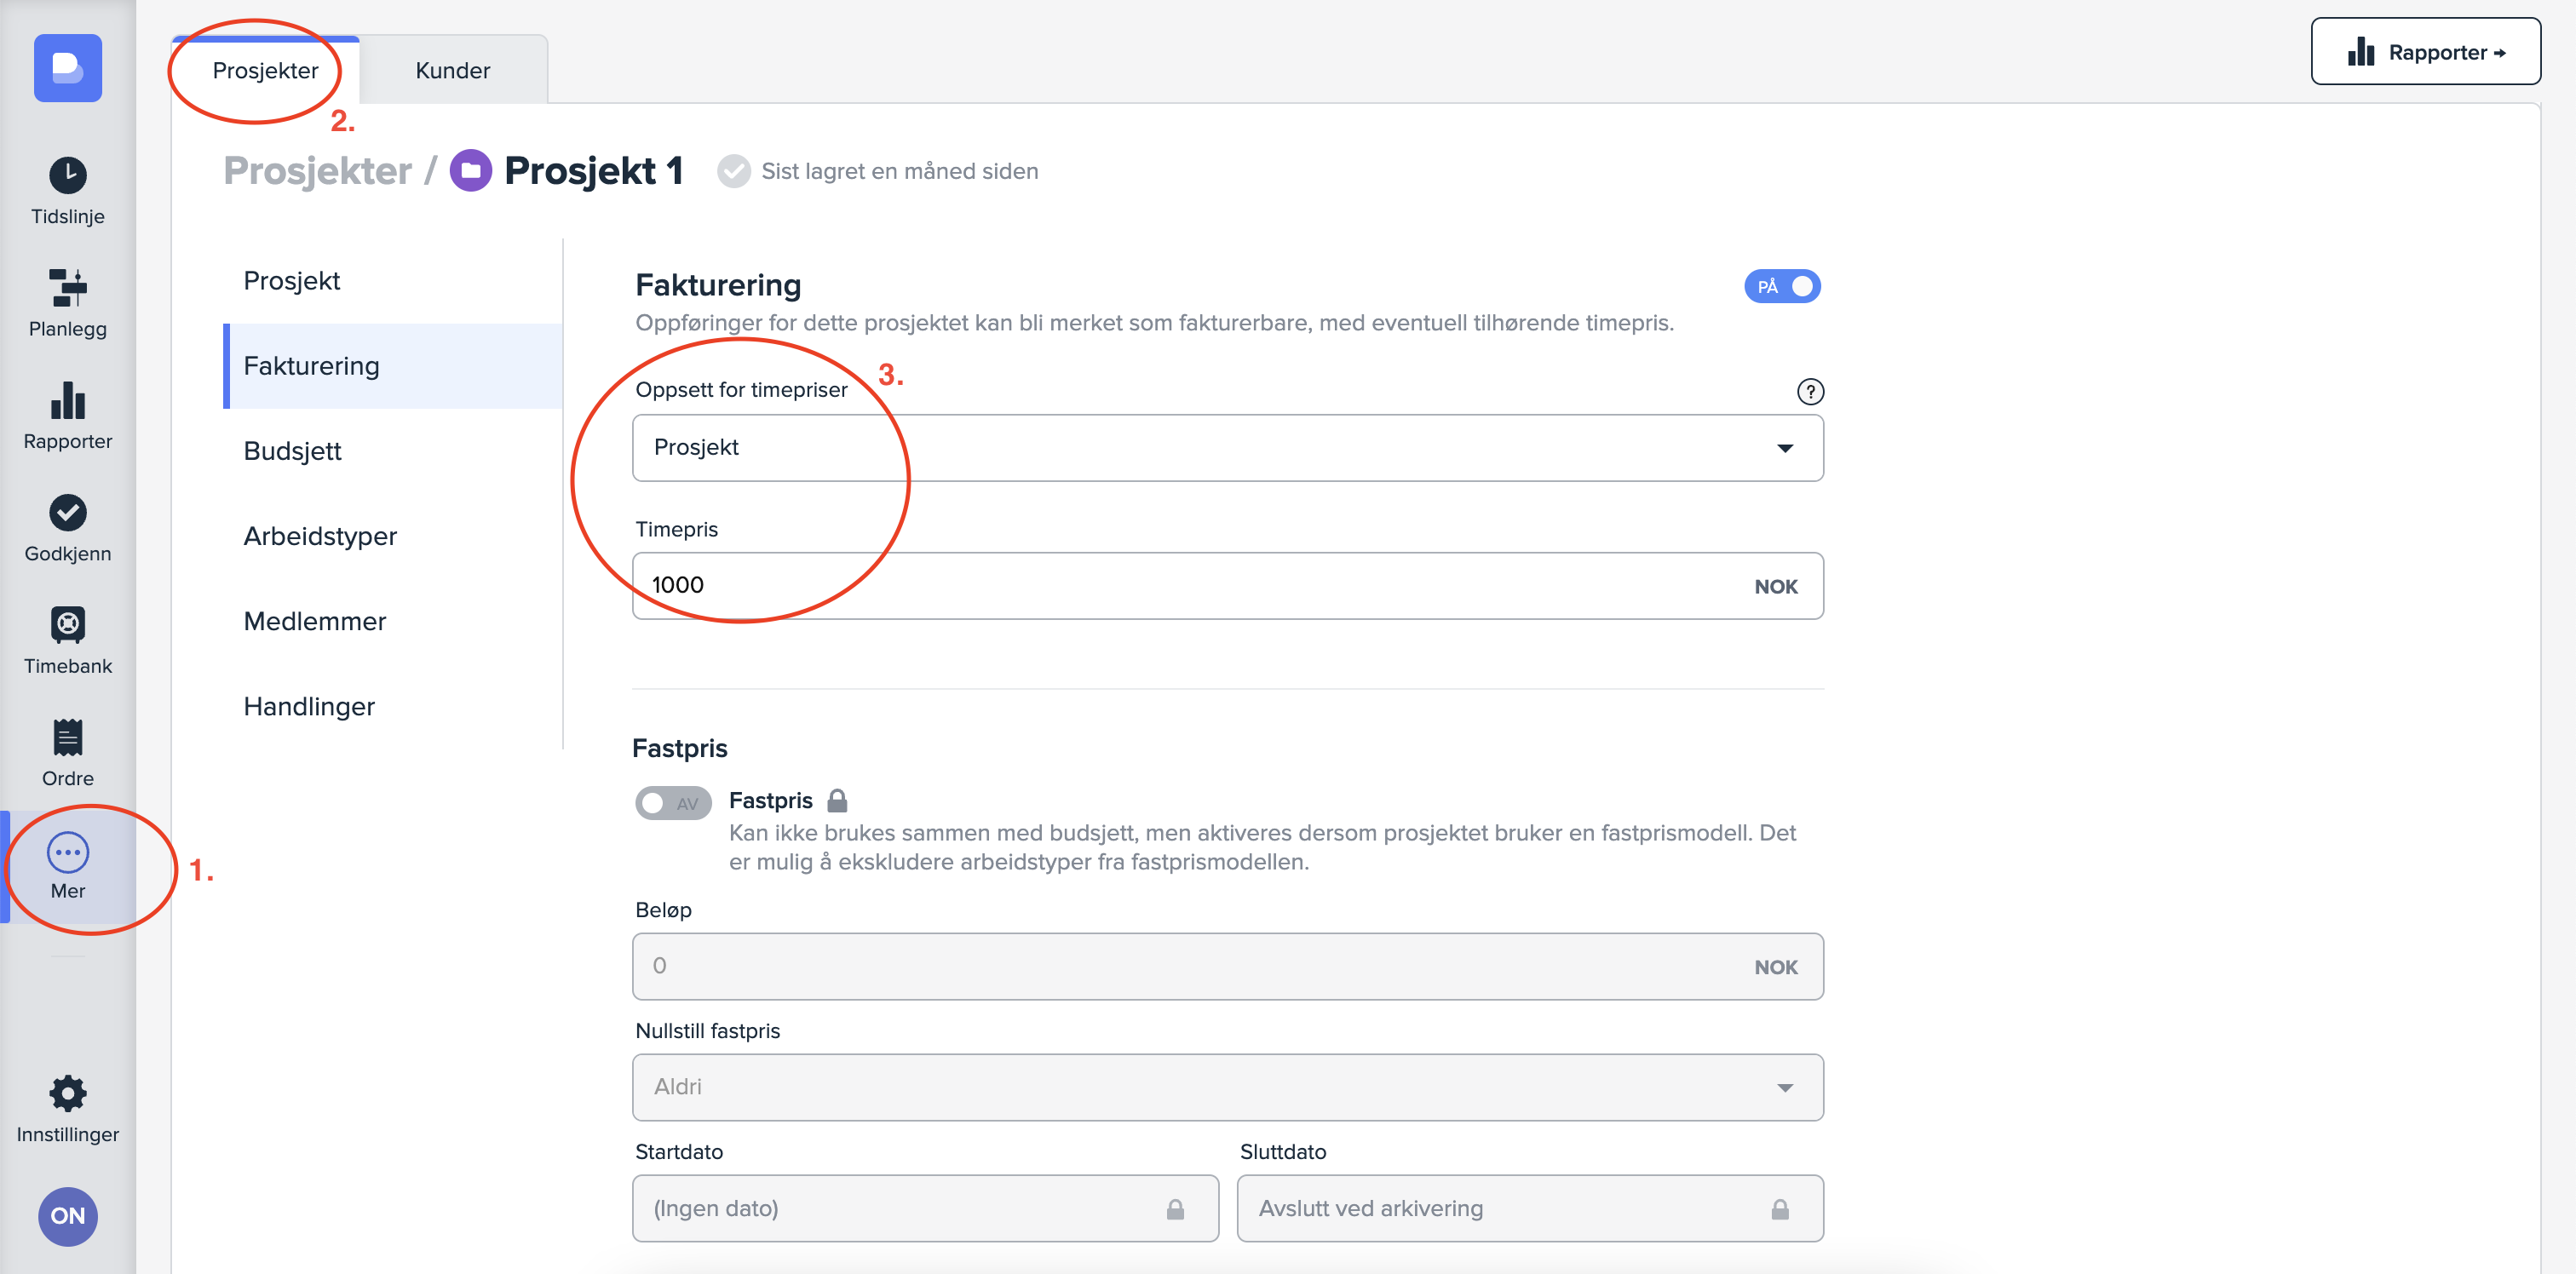2576x1274 pixels.
Task: Open the Planlegg sidebar icon
Action: pyautogui.click(x=67, y=303)
